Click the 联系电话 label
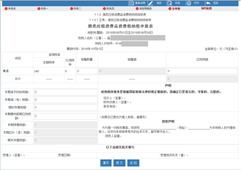This screenshot has height=170, width=241. (110, 106)
